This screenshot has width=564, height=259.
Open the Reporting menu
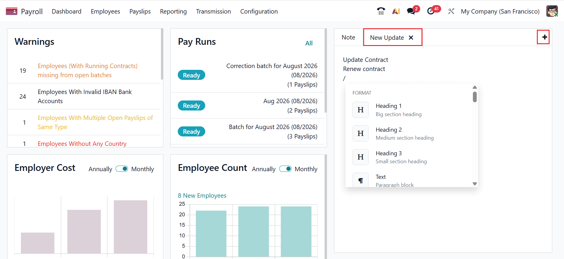click(x=173, y=11)
